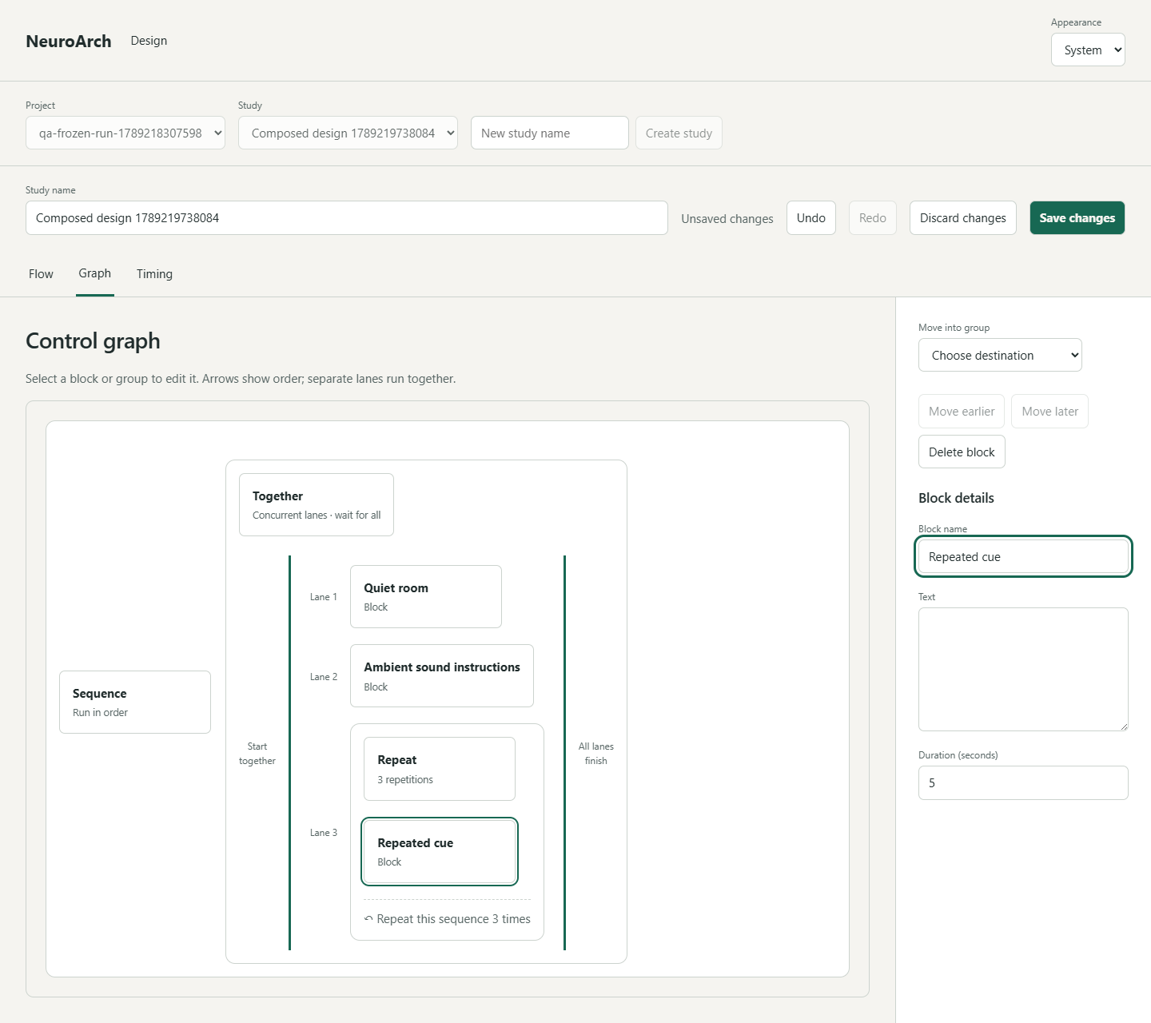Click the NeuroArch logo
1151x1023 pixels.
pyautogui.click(x=69, y=41)
